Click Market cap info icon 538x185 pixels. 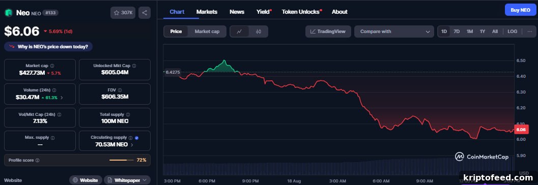pyautogui.click(x=52, y=66)
